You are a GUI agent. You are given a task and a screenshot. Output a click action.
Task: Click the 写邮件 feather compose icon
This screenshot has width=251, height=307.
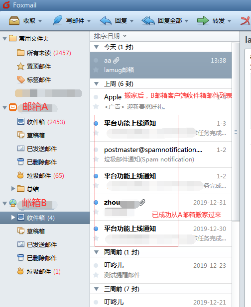pos(57,20)
